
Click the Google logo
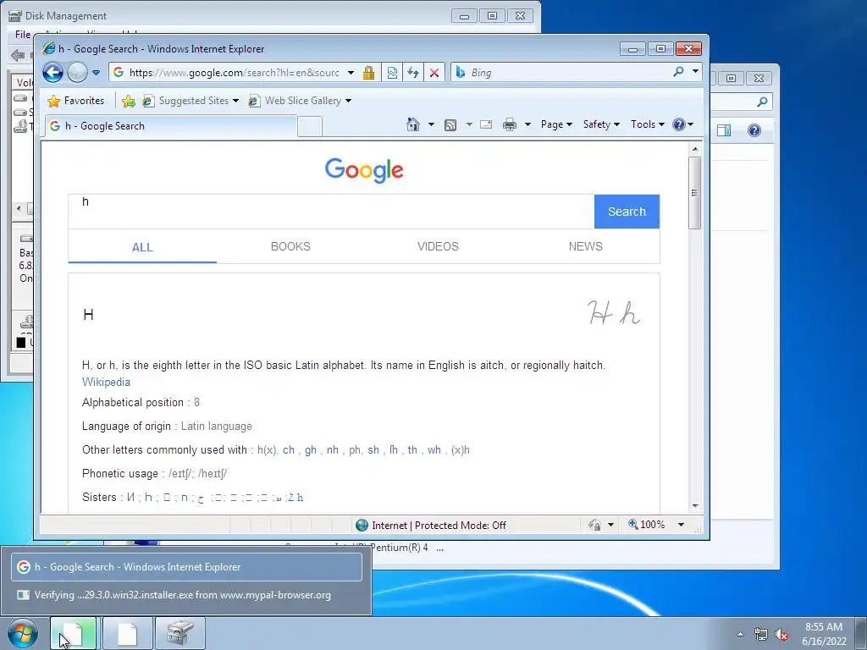(x=364, y=170)
